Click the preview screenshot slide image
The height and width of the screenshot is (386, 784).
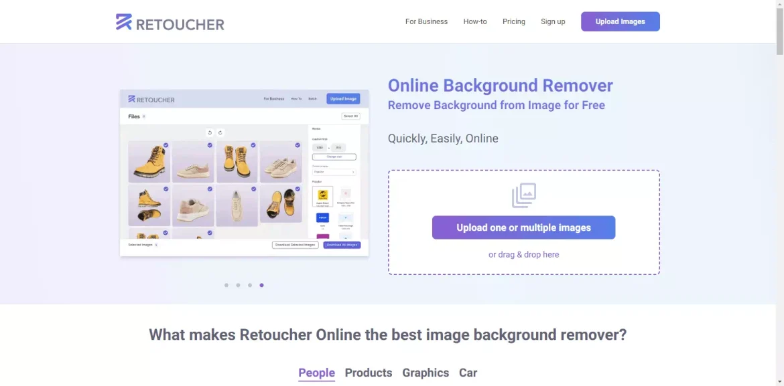coord(244,173)
